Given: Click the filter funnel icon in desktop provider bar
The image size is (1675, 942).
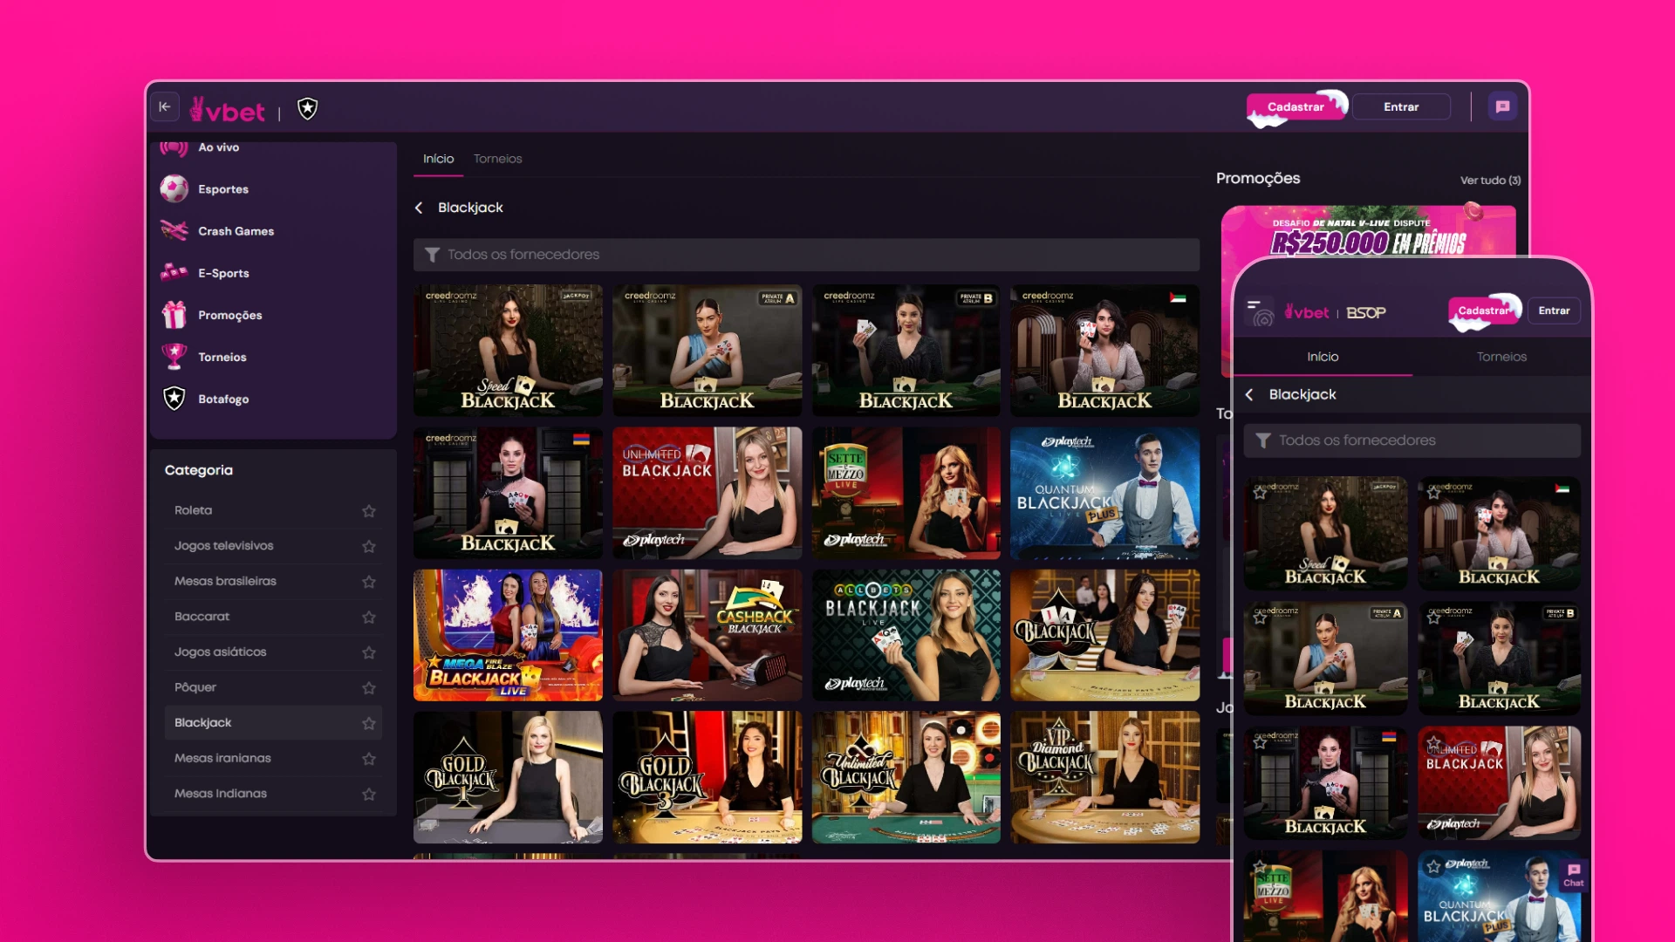Looking at the screenshot, I should coord(432,255).
